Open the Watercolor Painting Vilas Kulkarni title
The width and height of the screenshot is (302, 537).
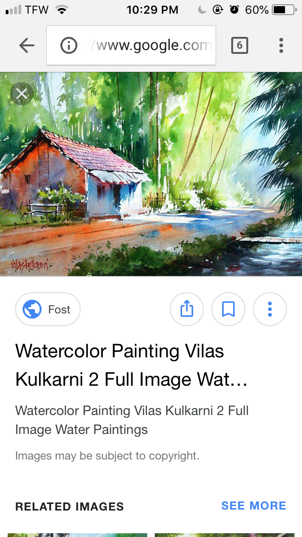tap(131, 365)
